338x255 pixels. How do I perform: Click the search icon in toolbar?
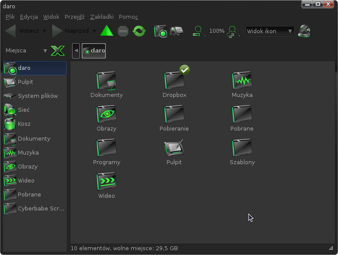pos(304,31)
